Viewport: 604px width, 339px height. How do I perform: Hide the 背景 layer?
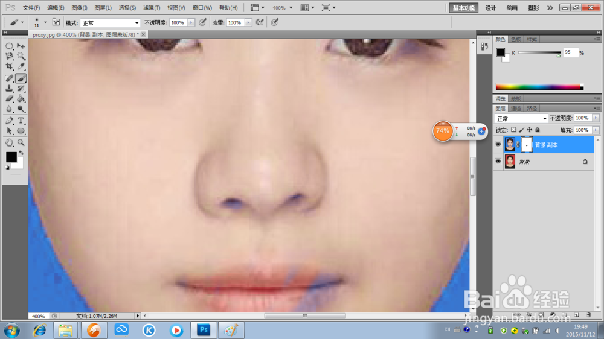click(x=498, y=162)
